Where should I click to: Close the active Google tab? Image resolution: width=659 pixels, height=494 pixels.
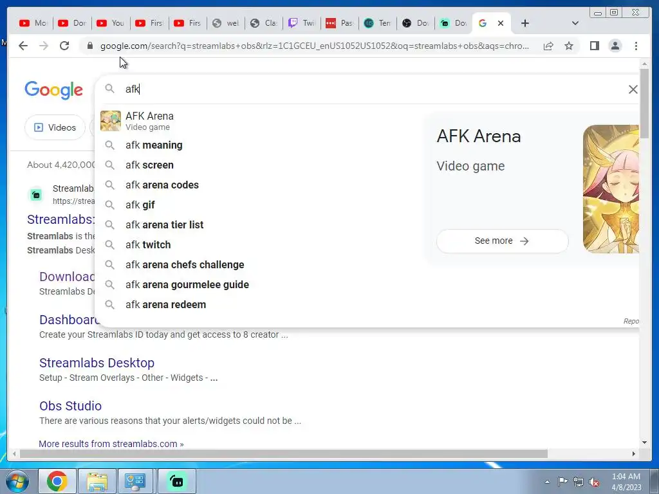pyautogui.click(x=501, y=23)
